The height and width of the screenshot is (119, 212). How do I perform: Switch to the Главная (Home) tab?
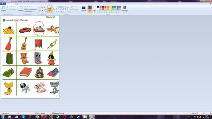click(x=10, y=4)
